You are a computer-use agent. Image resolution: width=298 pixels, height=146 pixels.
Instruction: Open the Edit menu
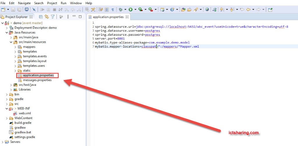[x=12, y=3]
